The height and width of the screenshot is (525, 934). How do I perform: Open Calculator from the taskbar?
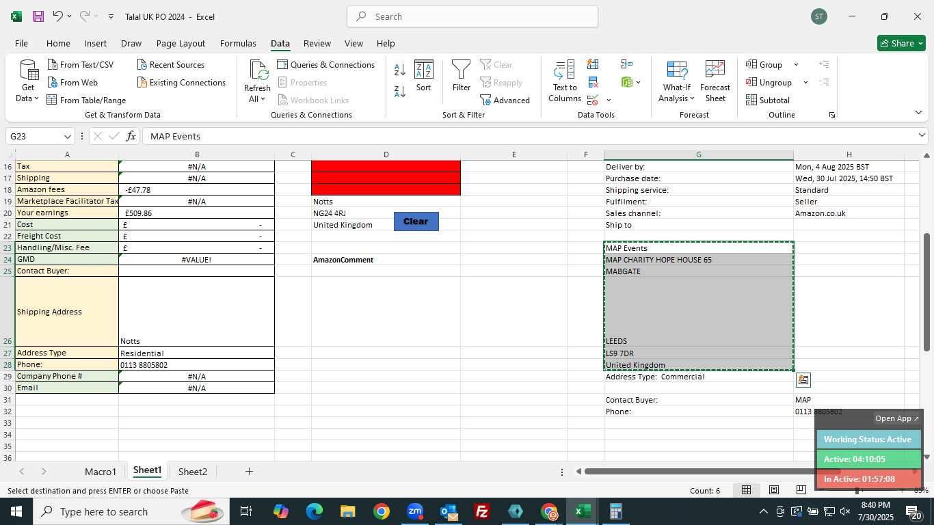coord(615,511)
